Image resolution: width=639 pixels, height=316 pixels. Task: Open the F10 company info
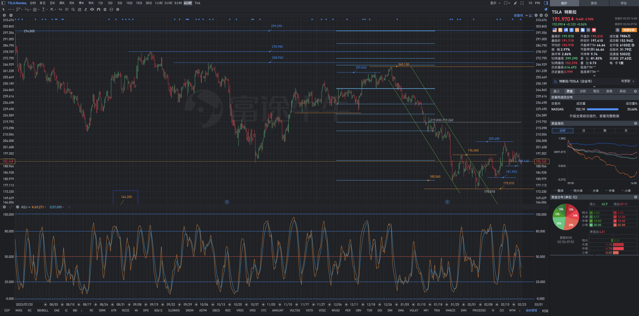point(538,3)
